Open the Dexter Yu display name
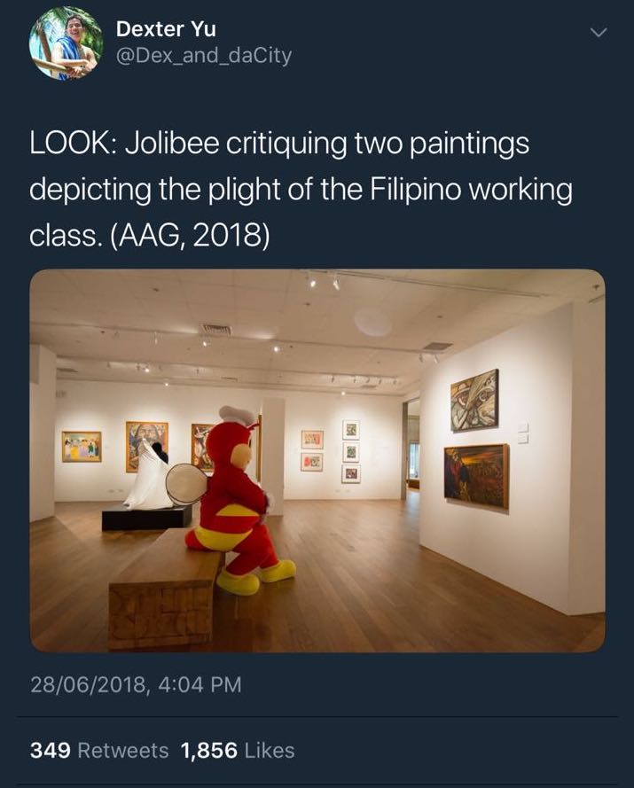The height and width of the screenshot is (788, 634). tap(166, 29)
